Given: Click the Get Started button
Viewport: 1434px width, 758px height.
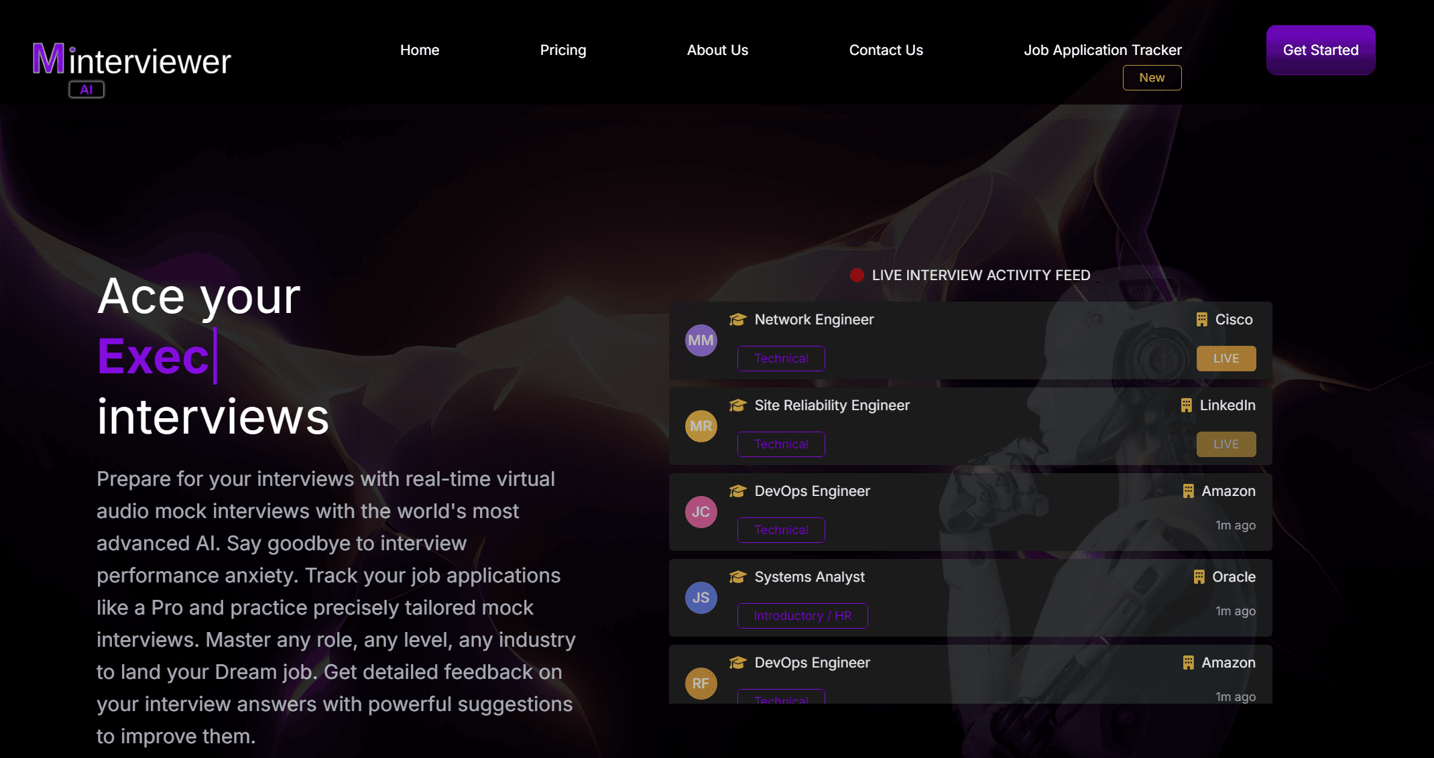Looking at the screenshot, I should tap(1320, 50).
